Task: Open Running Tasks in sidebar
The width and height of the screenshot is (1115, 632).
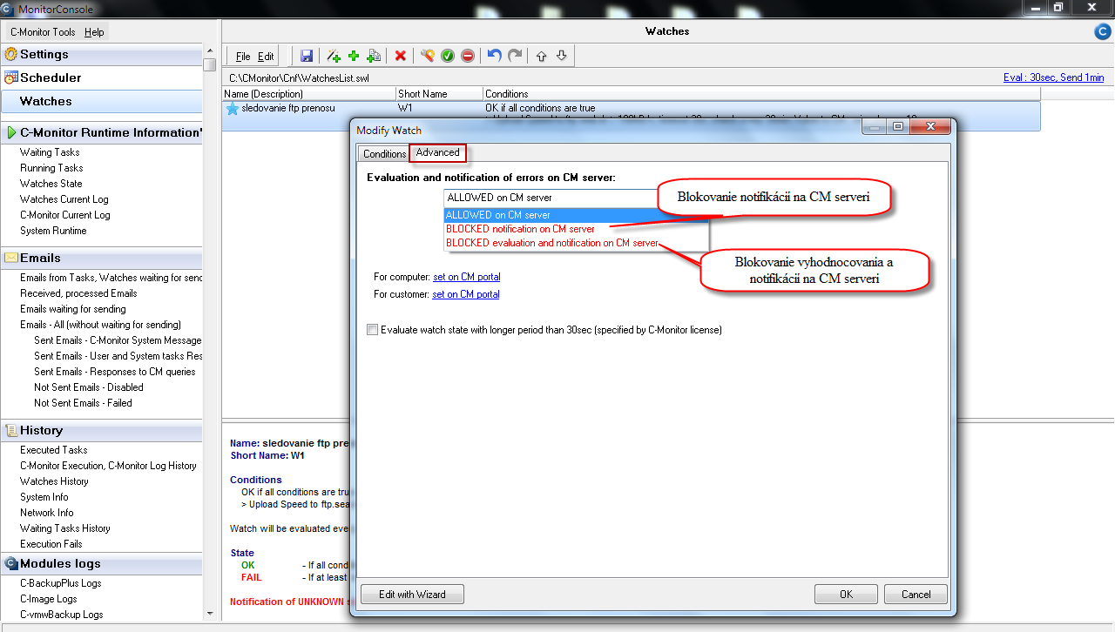Action: point(51,168)
